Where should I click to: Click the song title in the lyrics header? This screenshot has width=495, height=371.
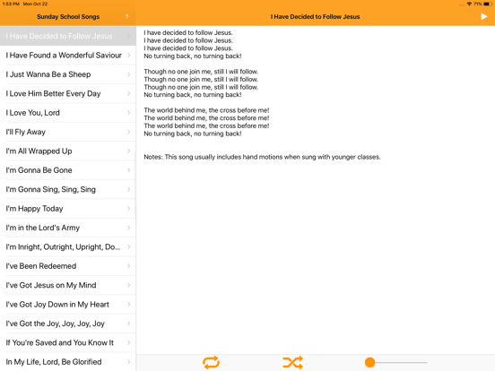pyautogui.click(x=315, y=17)
